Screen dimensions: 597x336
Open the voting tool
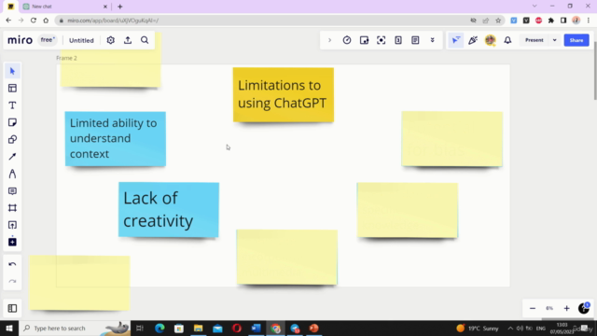(364, 40)
